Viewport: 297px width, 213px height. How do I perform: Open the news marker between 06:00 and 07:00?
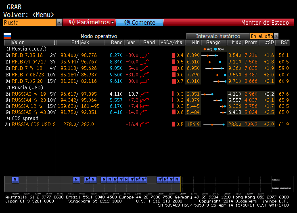tap(76, 179)
